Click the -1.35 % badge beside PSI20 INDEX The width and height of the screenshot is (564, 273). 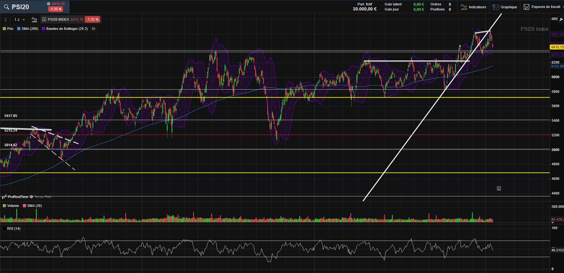pos(92,19)
